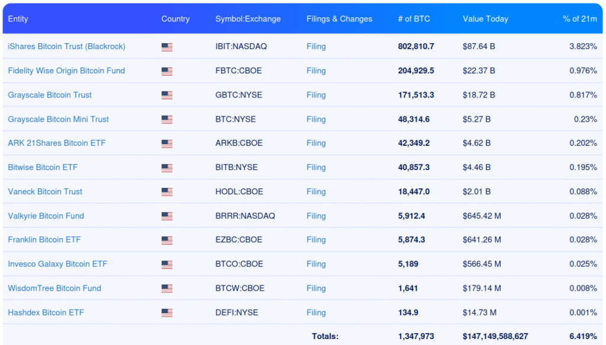Open the iShares Bitcoin Trust (Blackrock) link
The width and height of the screenshot is (606, 345).
coord(66,46)
